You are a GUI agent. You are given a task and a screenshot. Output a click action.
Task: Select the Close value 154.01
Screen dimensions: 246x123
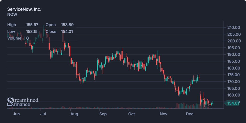pos(67,31)
